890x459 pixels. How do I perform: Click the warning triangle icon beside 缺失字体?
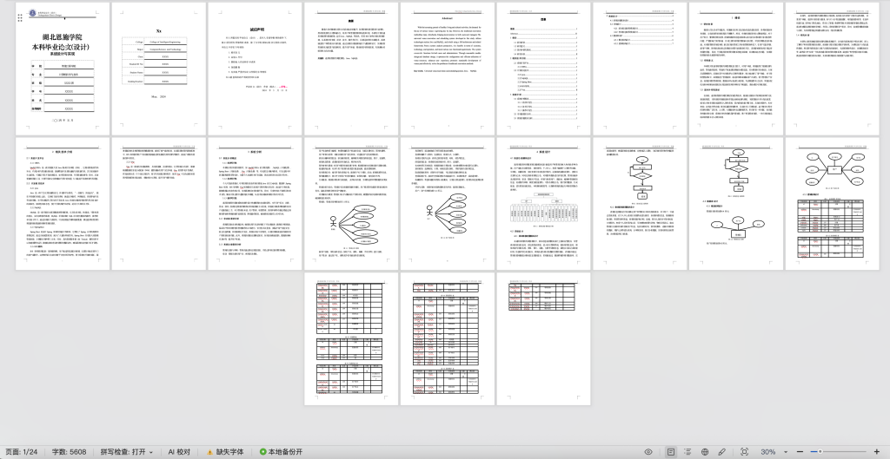click(x=210, y=452)
